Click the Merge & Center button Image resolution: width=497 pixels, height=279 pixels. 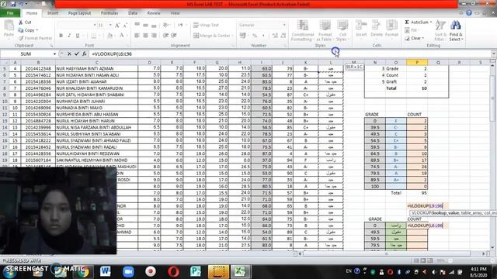coord(211,36)
